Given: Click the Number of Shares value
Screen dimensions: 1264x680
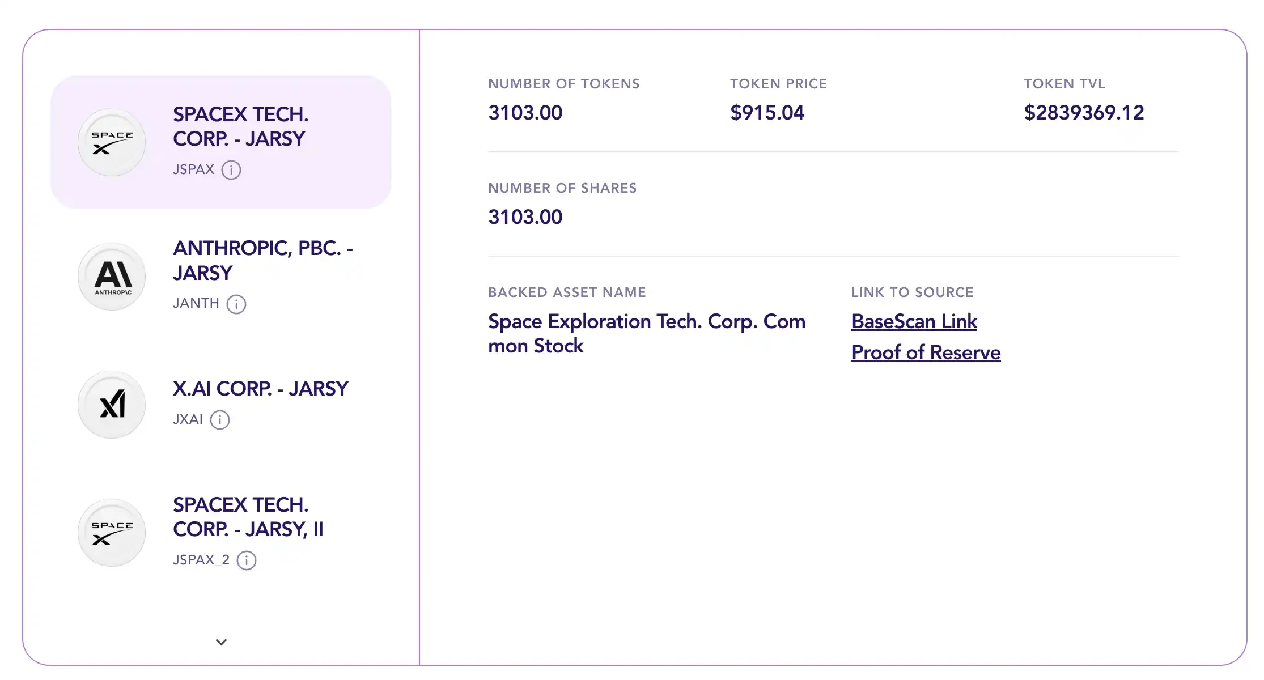Looking at the screenshot, I should pos(525,217).
